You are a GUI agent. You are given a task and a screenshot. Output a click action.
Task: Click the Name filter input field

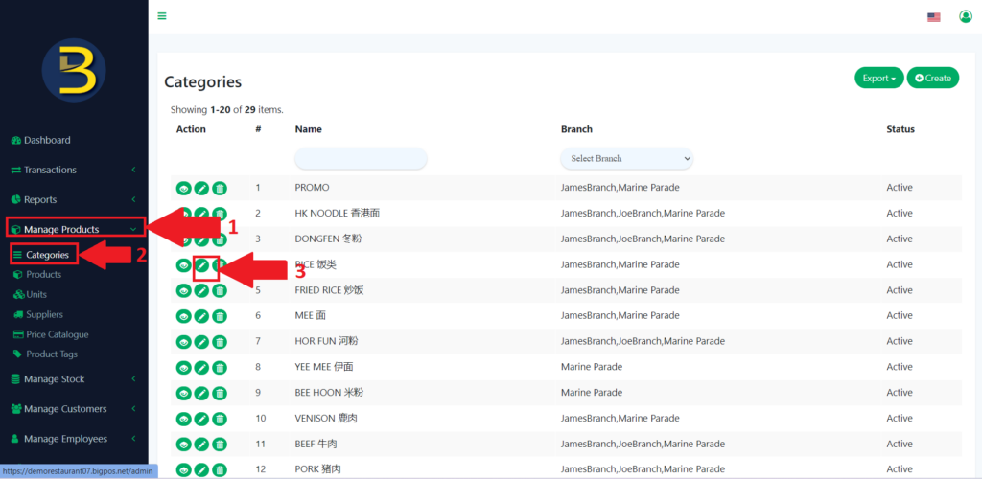(361, 158)
